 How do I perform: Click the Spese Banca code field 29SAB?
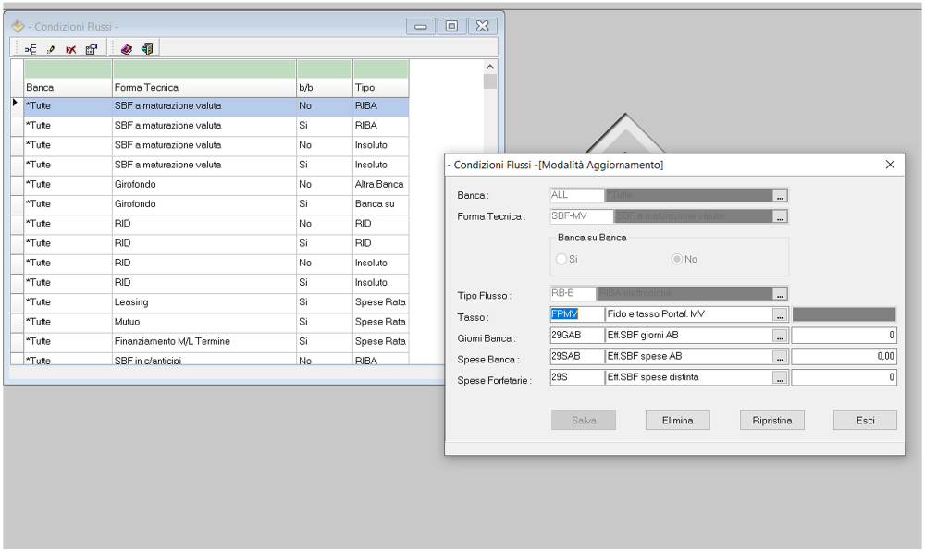[x=576, y=357]
